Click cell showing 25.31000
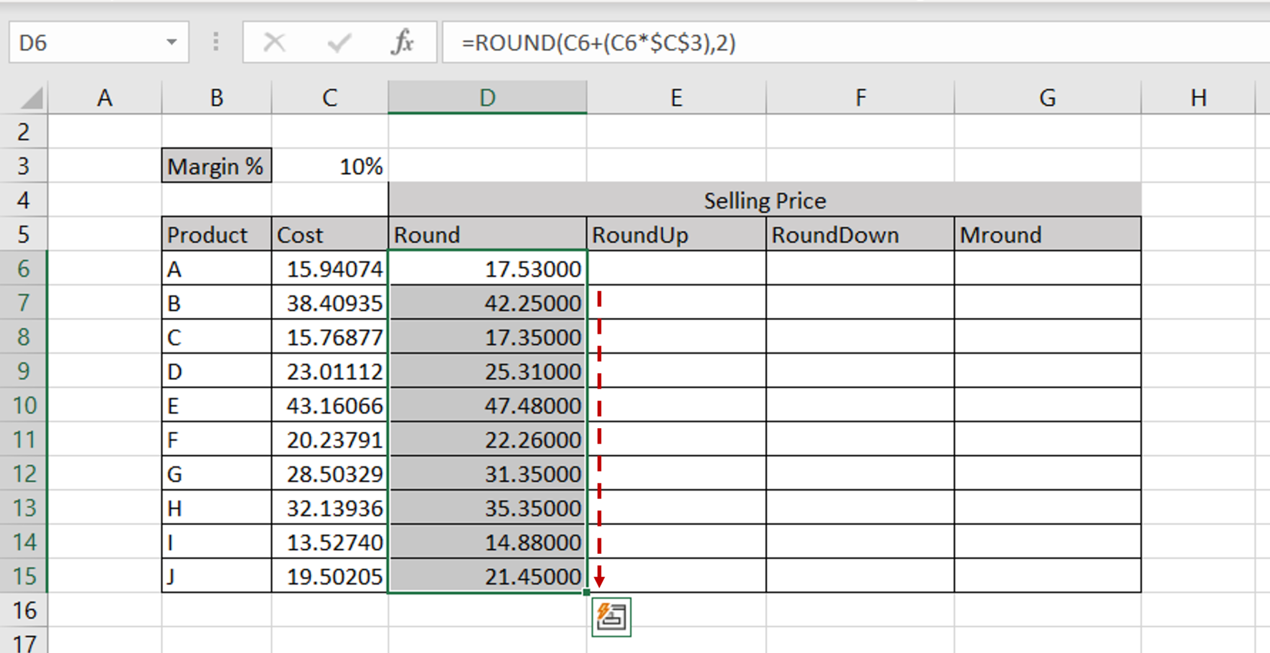 tap(487, 370)
